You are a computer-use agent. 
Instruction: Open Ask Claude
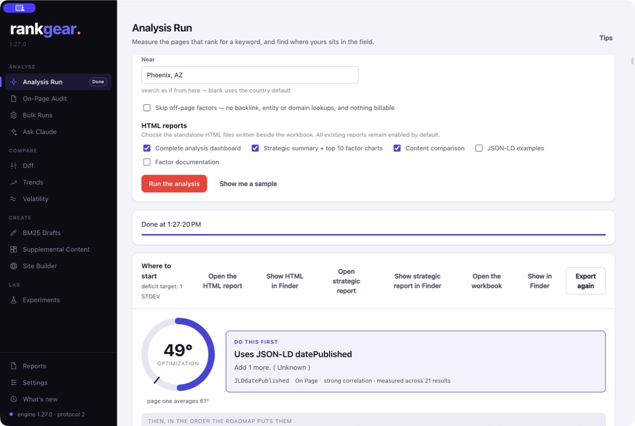click(58, 131)
